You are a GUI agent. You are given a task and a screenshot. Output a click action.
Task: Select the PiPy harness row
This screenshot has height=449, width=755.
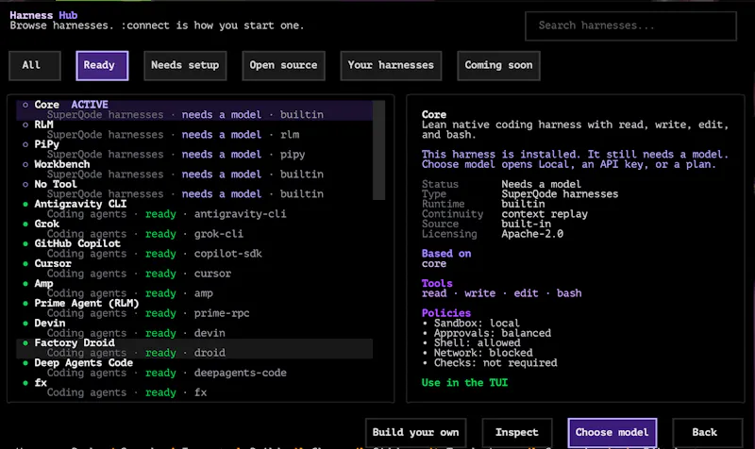(194, 149)
